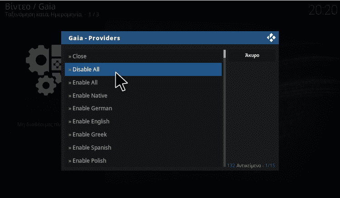Click the large gear icon in background
This screenshot has width=340, height=198.
coord(39,60)
